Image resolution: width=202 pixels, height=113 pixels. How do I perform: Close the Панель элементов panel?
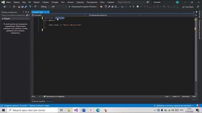[x=28, y=12]
